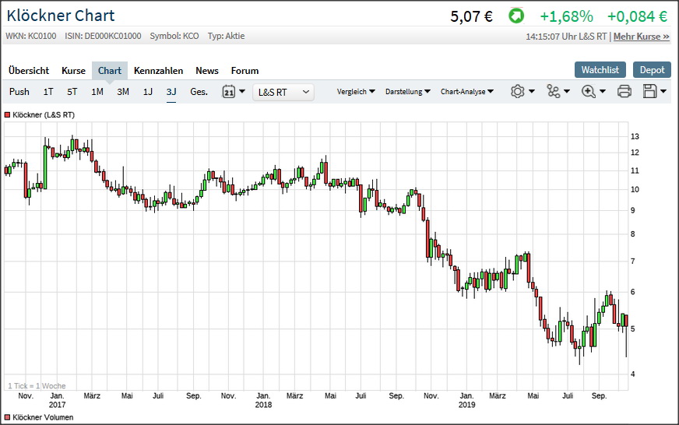
Task: Switch to the Kurse tab
Action: 74,71
